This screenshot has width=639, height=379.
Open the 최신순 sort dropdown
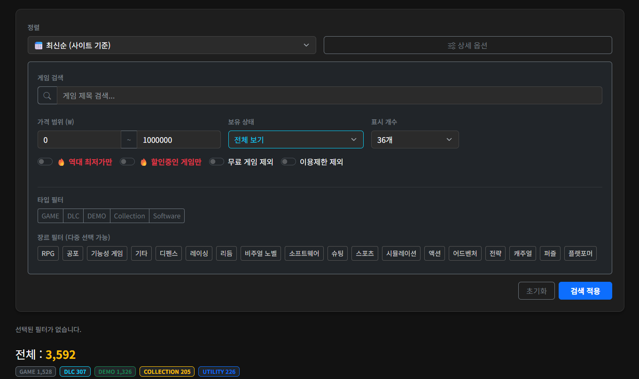[171, 46]
